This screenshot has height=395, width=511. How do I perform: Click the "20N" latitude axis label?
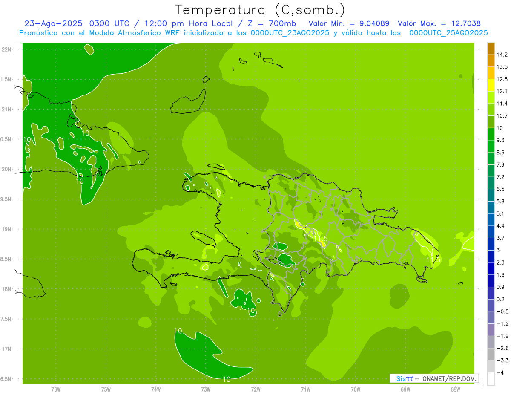(7, 169)
